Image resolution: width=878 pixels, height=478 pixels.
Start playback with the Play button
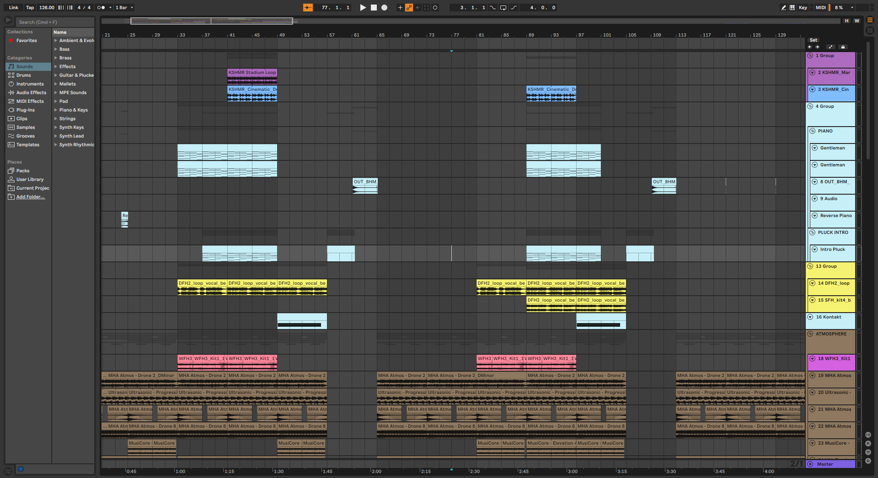click(363, 7)
